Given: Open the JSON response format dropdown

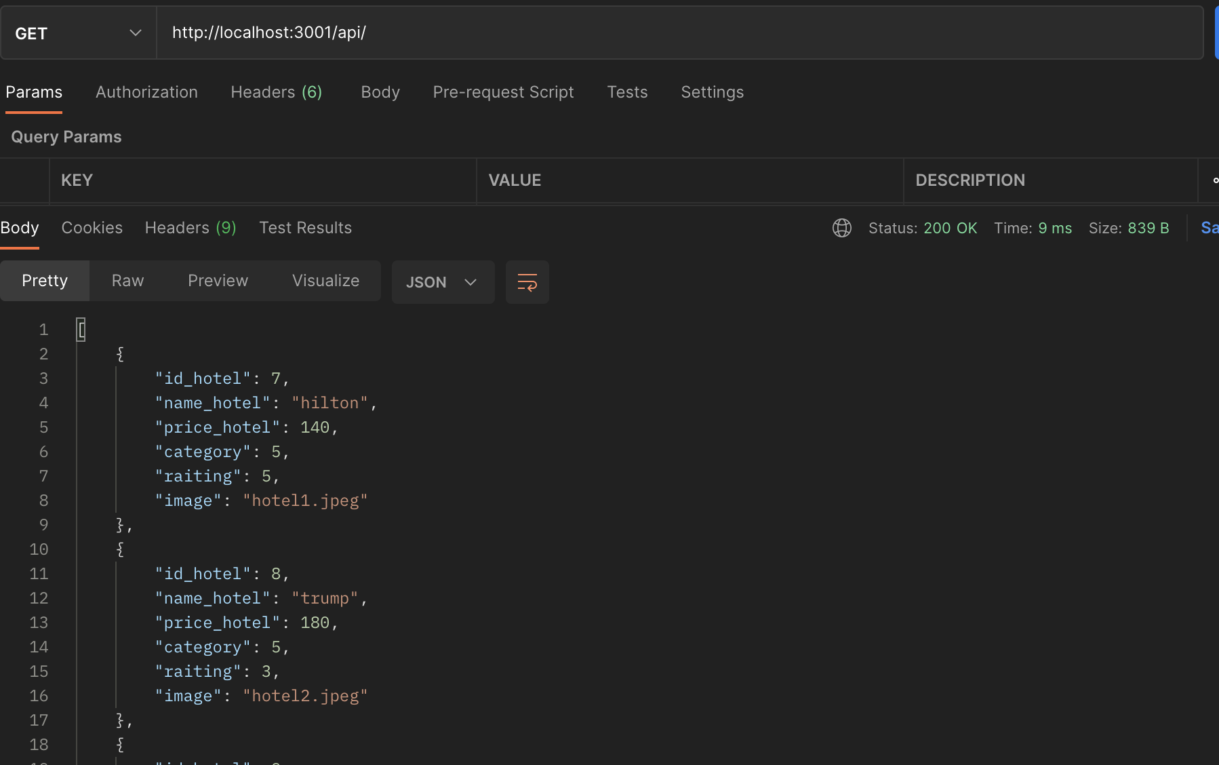Looking at the screenshot, I should pyautogui.click(x=443, y=282).
